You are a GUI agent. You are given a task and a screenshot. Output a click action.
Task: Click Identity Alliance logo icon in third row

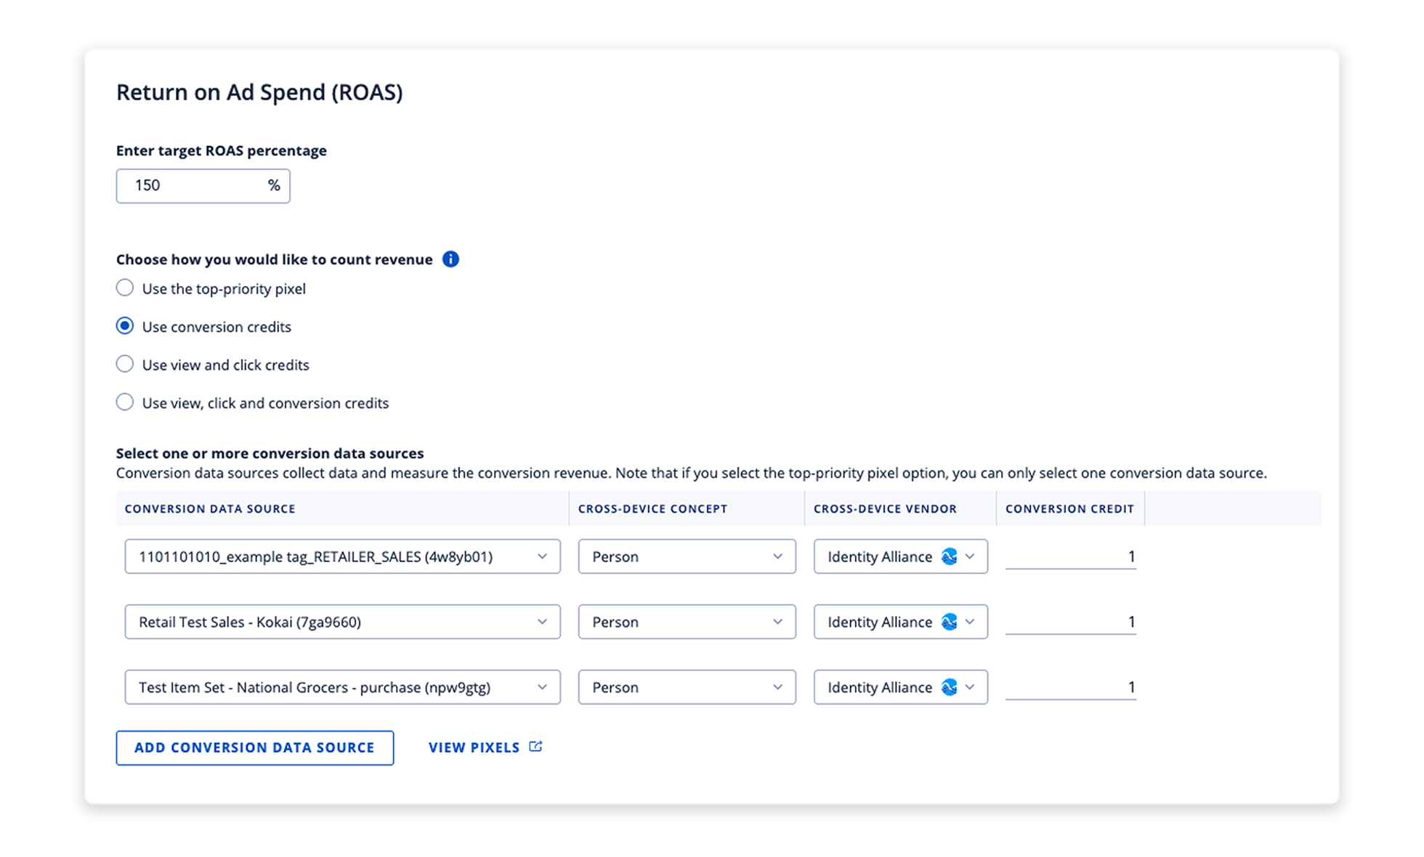949,687
